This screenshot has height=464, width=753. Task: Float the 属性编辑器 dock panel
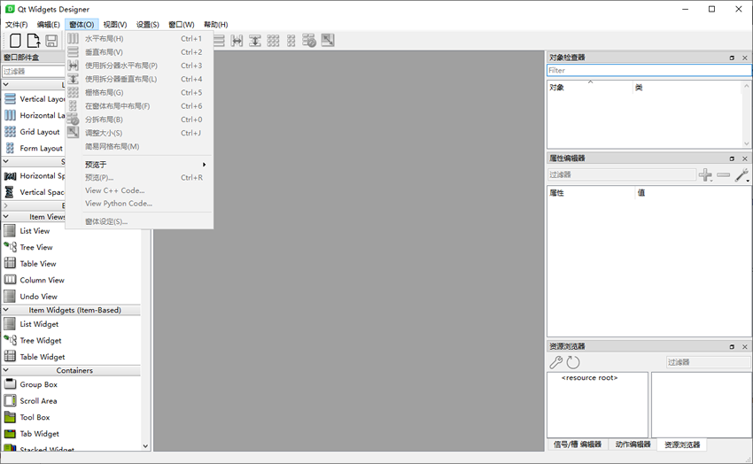pos(732,159)
